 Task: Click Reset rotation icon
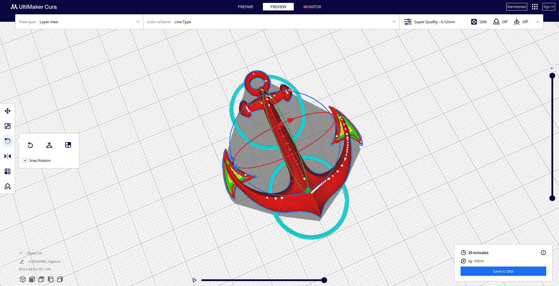click(30, 145)
